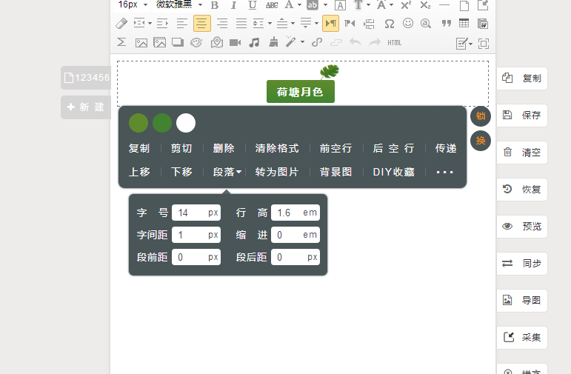This screenshot has width=571, height=374.
Task: Open search and replace tool
Action: 426,24
